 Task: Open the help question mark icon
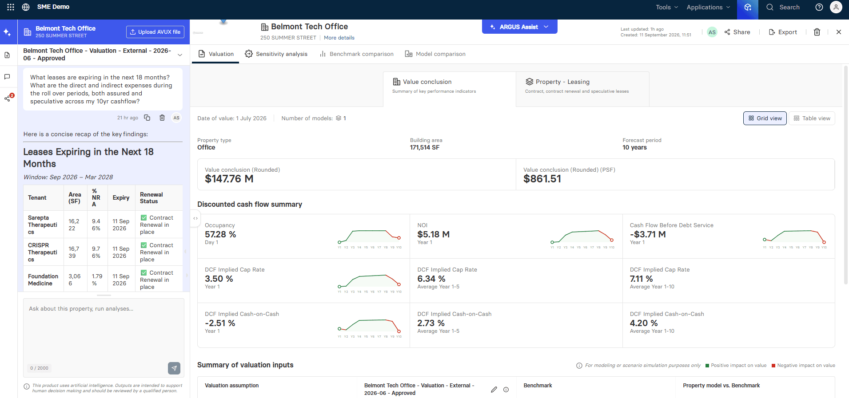pos(819,7)
